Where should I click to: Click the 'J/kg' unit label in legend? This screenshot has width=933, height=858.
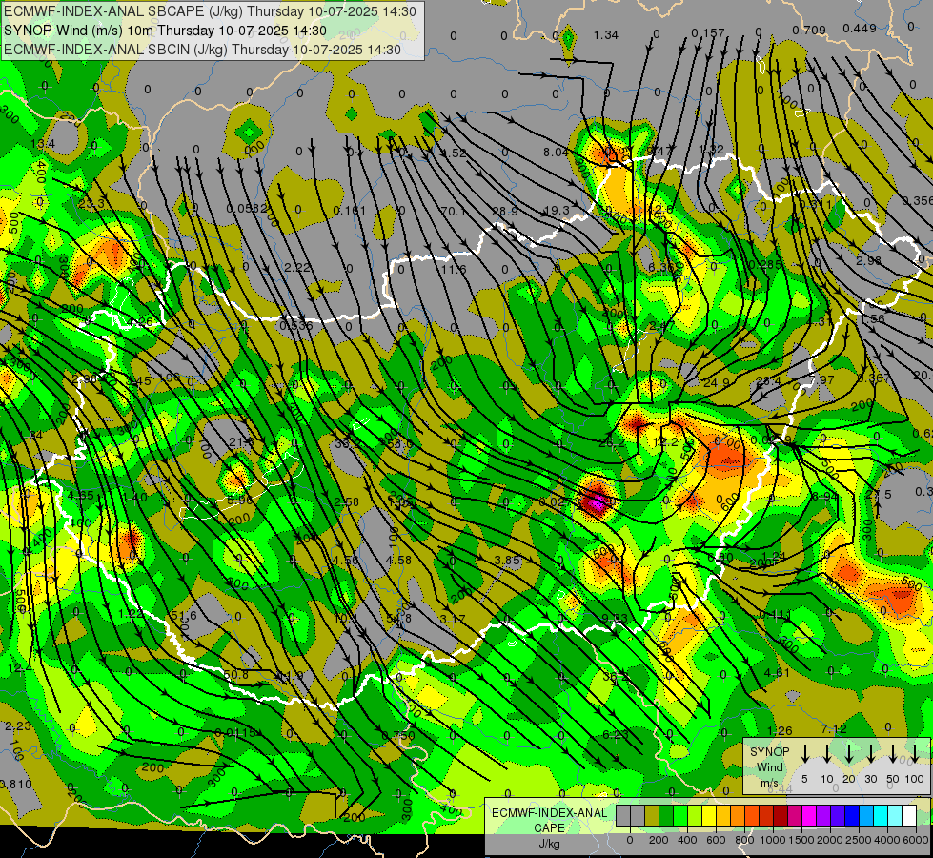(549, 844)
